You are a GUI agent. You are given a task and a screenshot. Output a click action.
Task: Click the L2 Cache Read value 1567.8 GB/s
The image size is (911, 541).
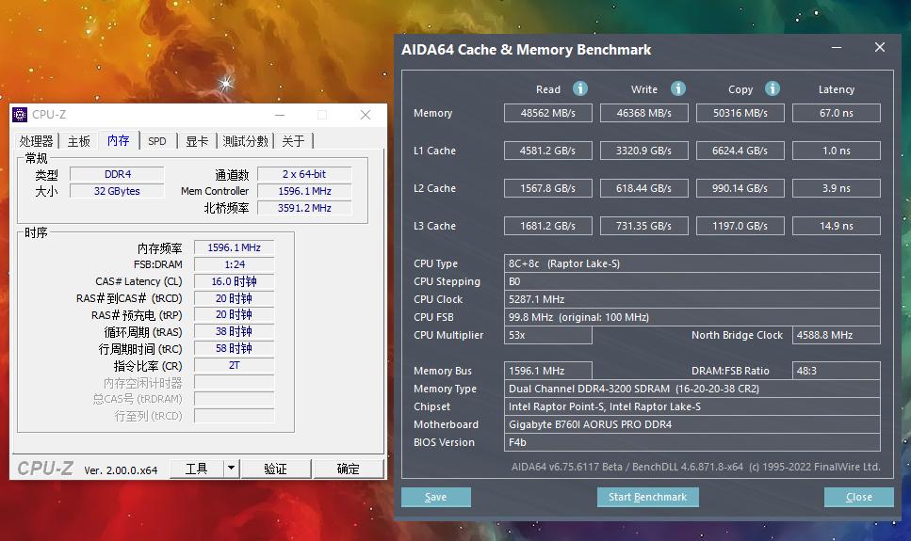548,188
